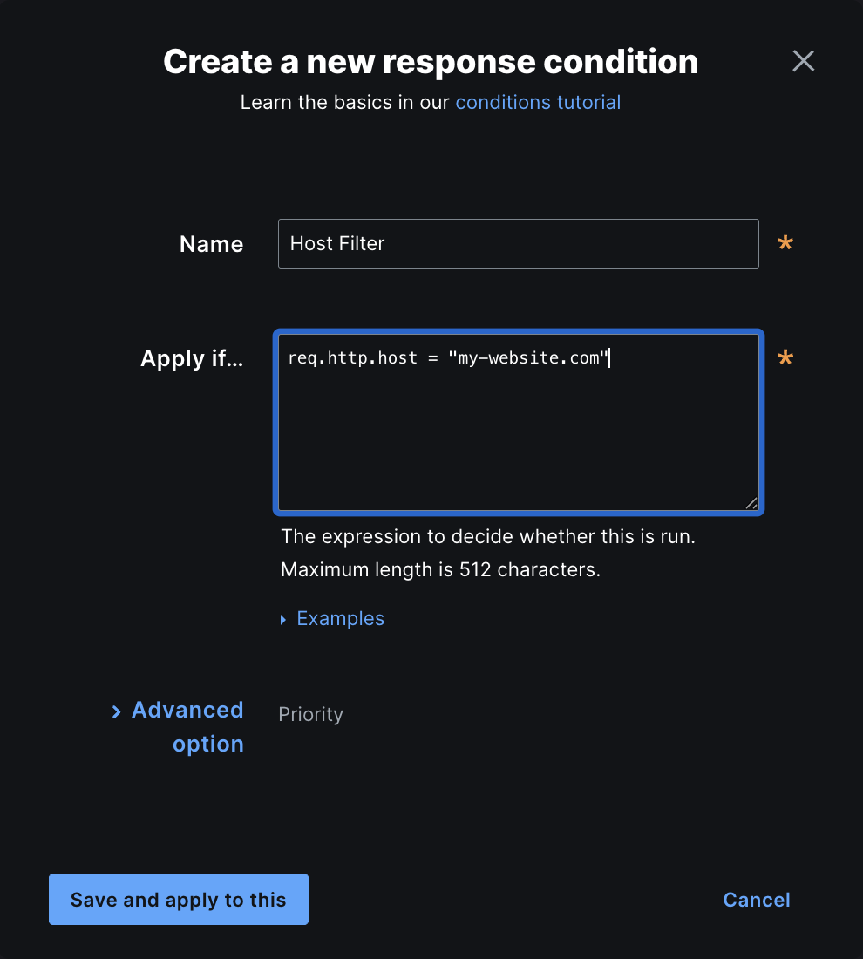Select the Priority option text
863x959 pixels.
pyautogui.click(x=310, y=714)
